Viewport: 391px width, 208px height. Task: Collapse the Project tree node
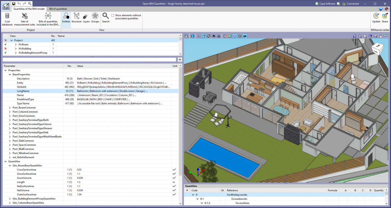[x=11, y=40]
